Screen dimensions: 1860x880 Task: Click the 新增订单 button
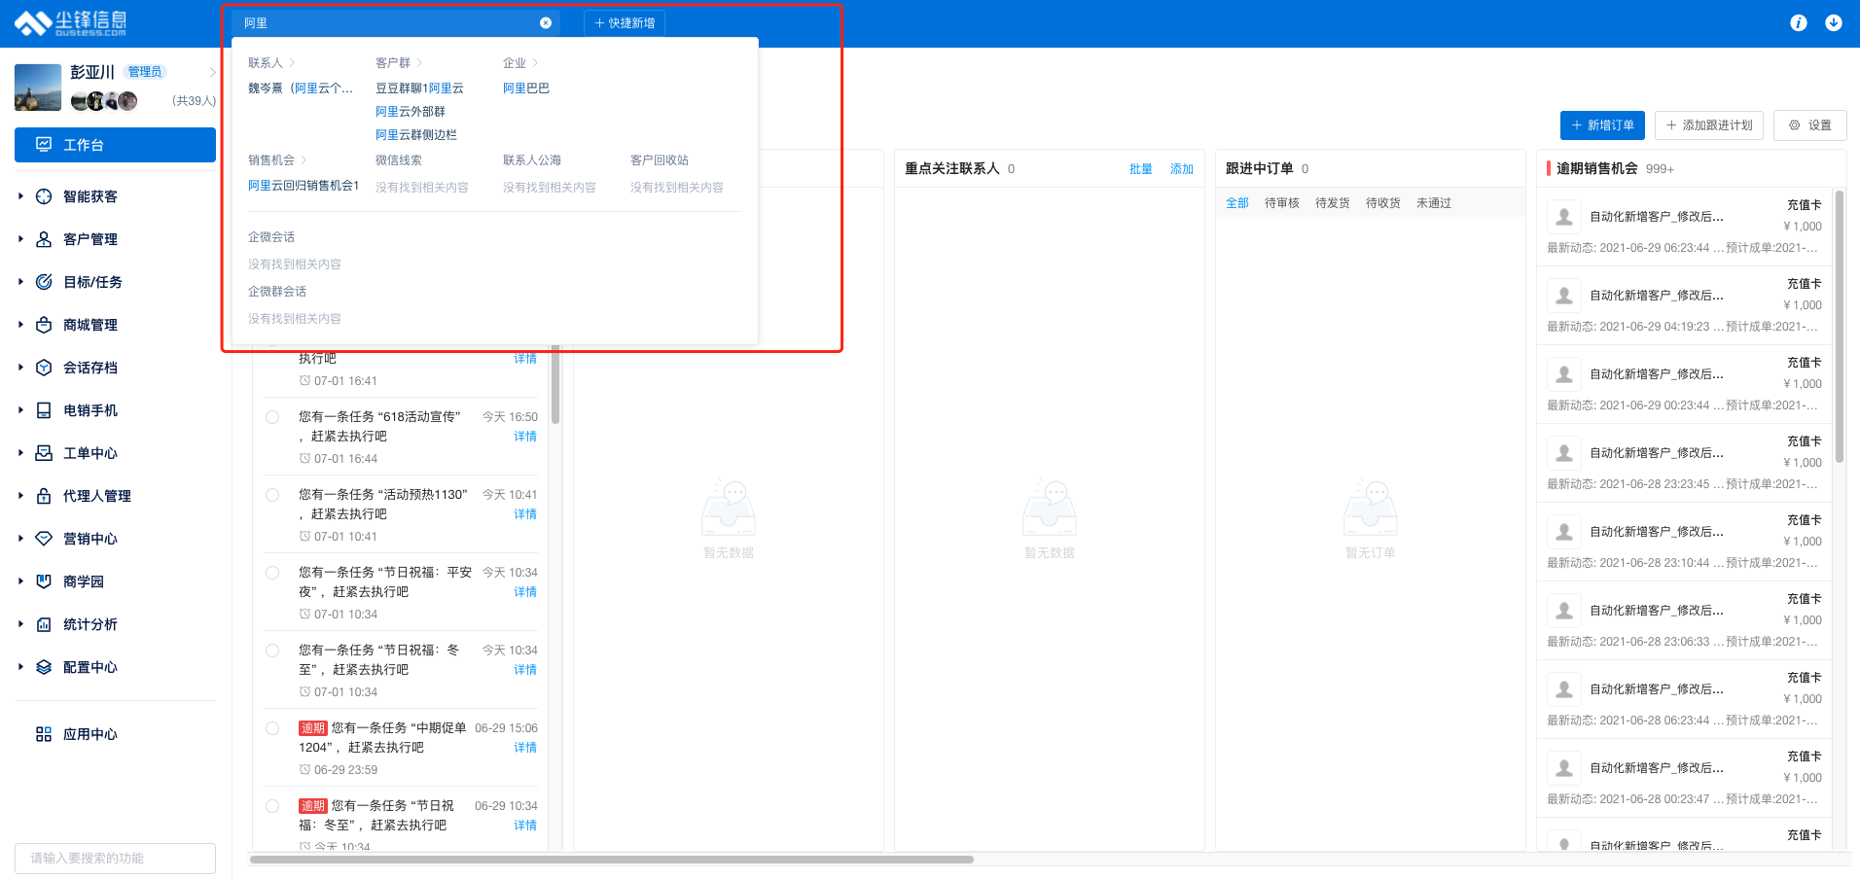[x=1602, y=125]
